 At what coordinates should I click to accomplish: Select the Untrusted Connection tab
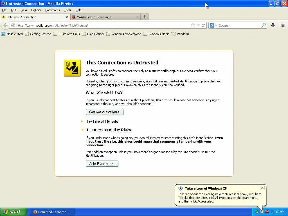point(35,17)
